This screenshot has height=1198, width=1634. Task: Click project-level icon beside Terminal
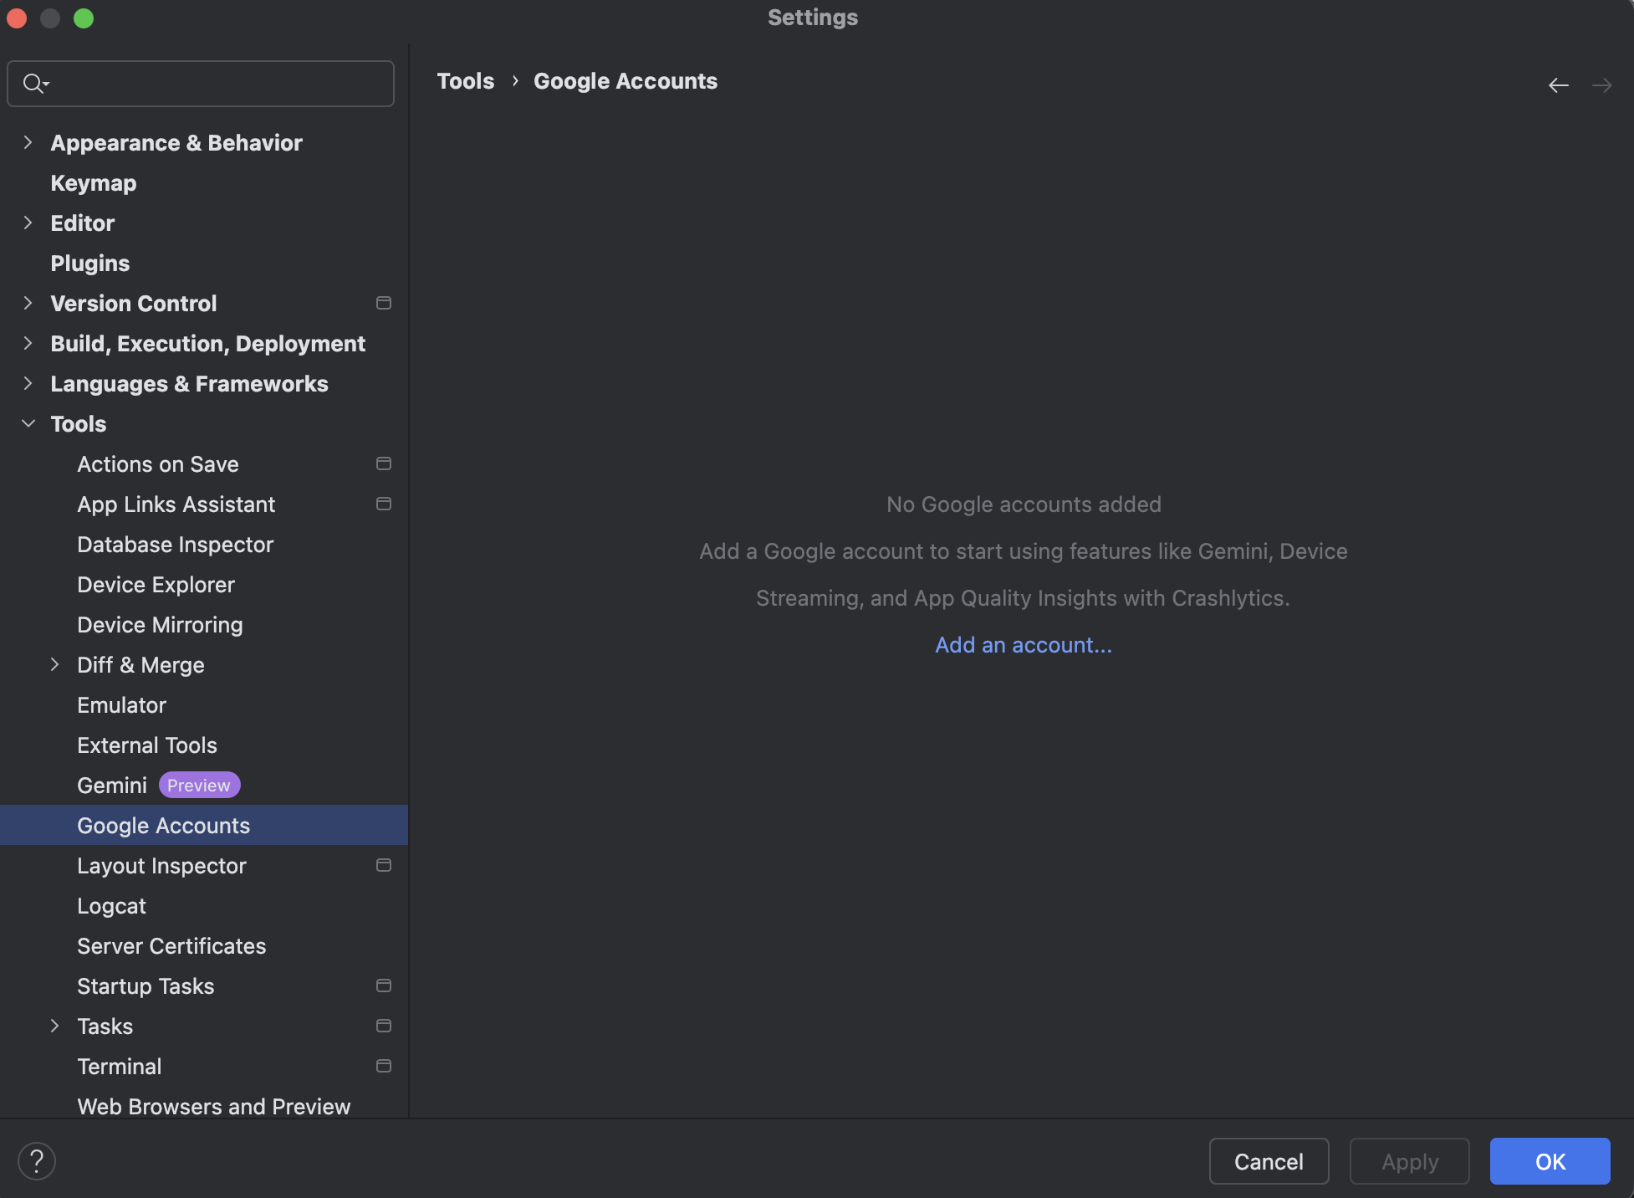click(384, 1066)
